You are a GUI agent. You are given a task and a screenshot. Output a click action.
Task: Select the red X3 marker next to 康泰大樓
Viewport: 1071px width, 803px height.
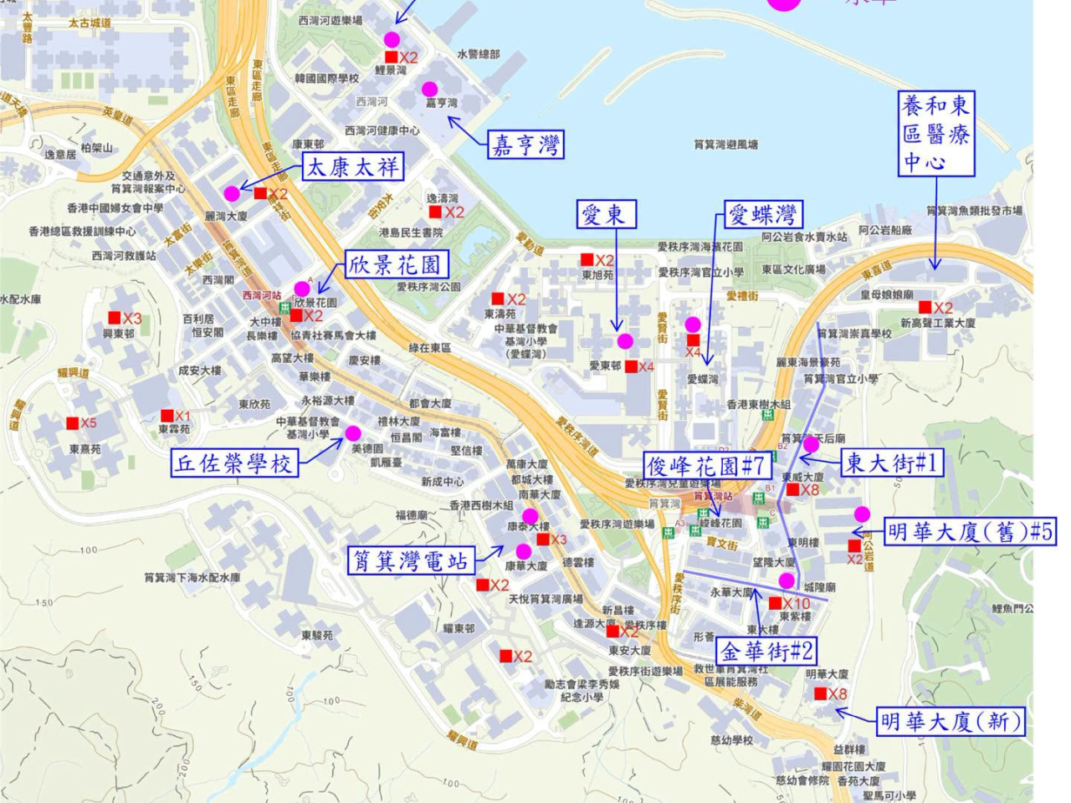[x=542, y=540]
